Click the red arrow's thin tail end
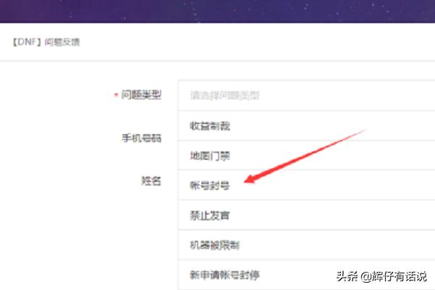 (x=365, y=130)
